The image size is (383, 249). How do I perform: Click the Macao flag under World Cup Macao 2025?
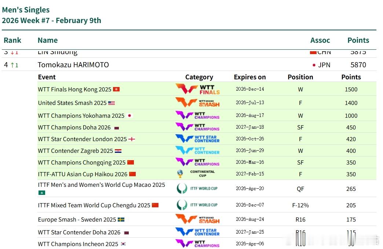[42, 193]
